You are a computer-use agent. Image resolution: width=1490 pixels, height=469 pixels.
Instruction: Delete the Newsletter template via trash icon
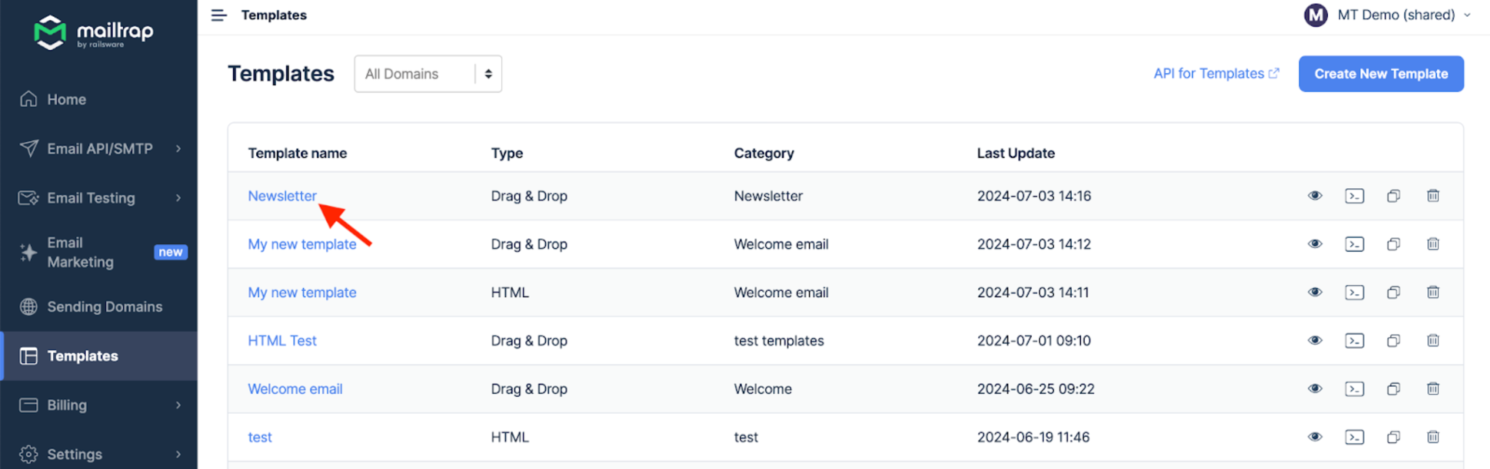[1432, 196]
